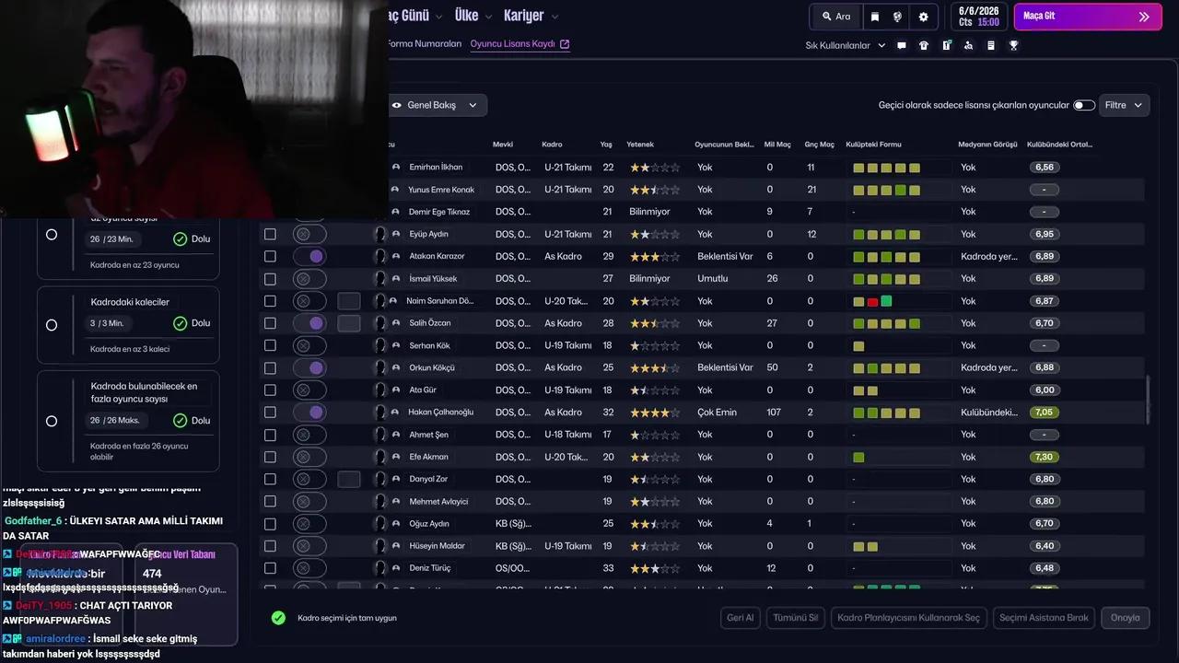This screenshot has width=1179, height=663.
Task: Open the Kariyer top menu
Action: point(524,16)
